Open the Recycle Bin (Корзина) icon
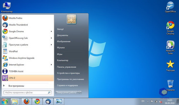The image size is (179, 105). (x=170, y=84)
